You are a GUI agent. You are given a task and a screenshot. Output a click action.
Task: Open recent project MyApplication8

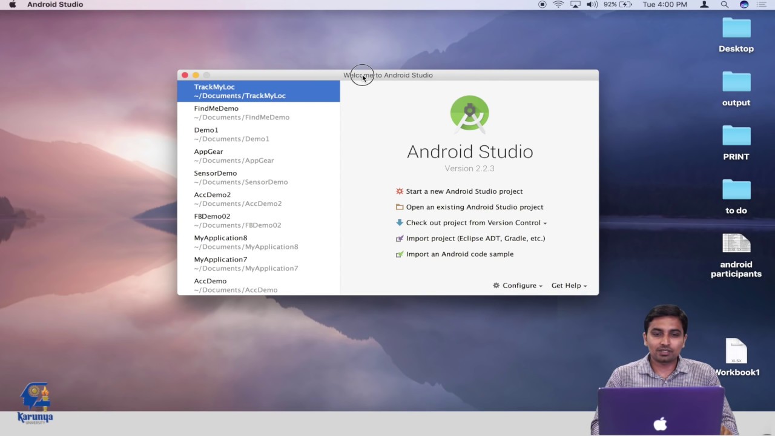tap(259, 242)
